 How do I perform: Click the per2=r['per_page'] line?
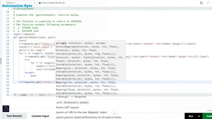[x=32, y=50]
